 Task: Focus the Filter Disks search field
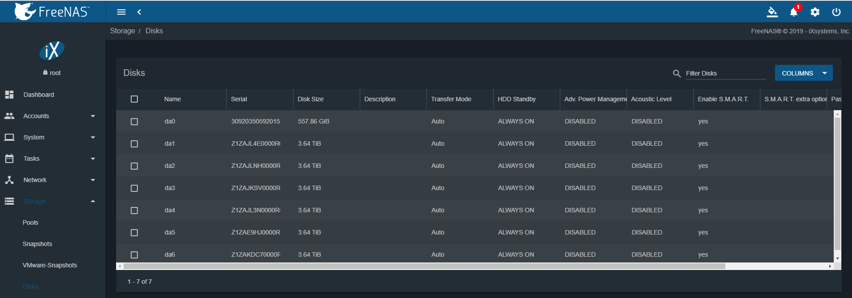point(725,73)
